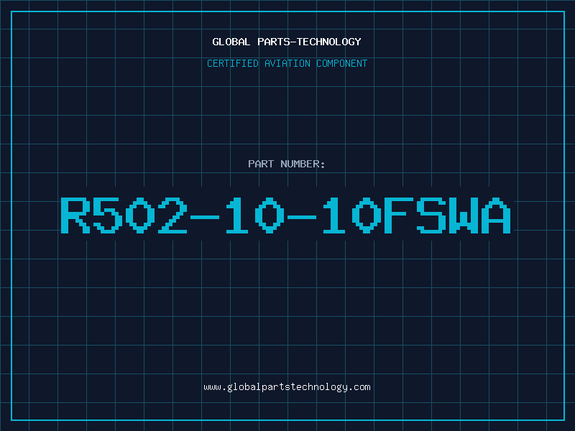Click the PART NUMBER: label
This screenshot has width=575, height=431.
(286, 164)
